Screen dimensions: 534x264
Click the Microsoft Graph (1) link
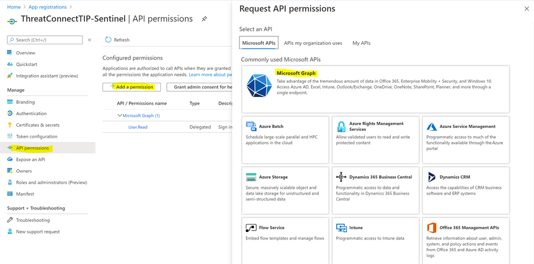[141, 116]
